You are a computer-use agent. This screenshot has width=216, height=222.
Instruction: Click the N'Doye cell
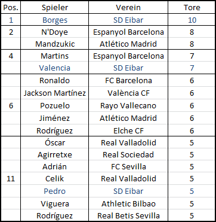[x=55, y=32]
